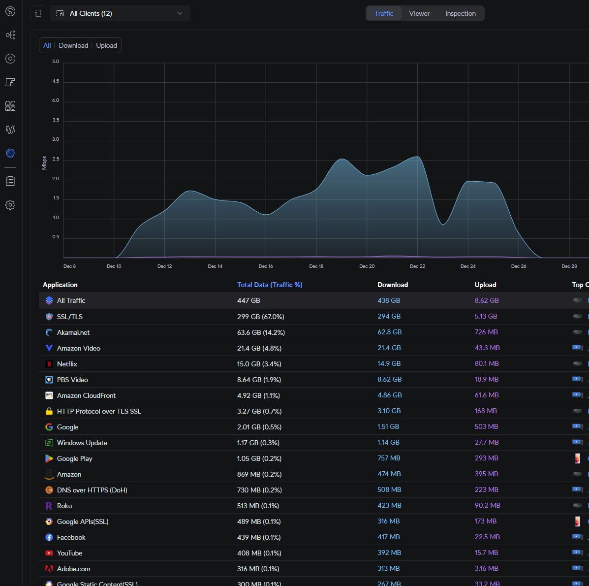
Task: Click the Dec 22 label on chart axis
Action: tap(417, 266)
